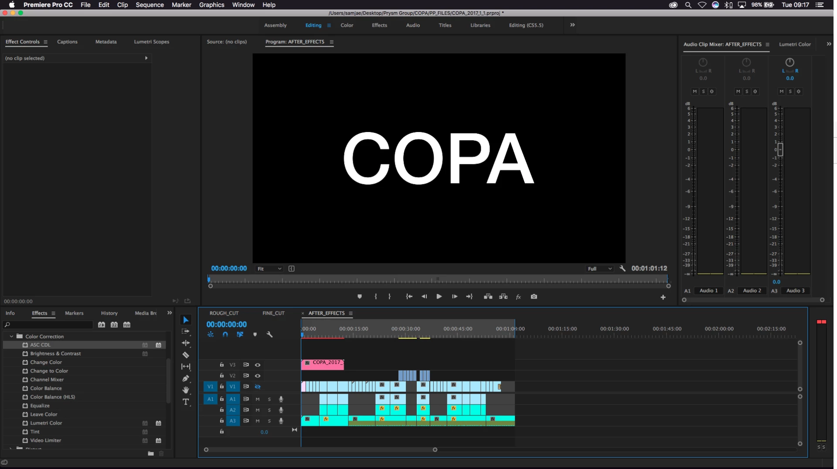The width and height of the screenshot is (837, 469).
Task: Open Program monitor panel menu
Action: pos(331,42)
